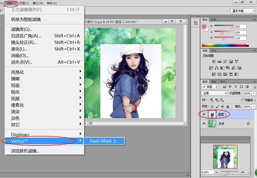
Task: Choose 浏览联机滤镜... entry
Action: point(45,151)
